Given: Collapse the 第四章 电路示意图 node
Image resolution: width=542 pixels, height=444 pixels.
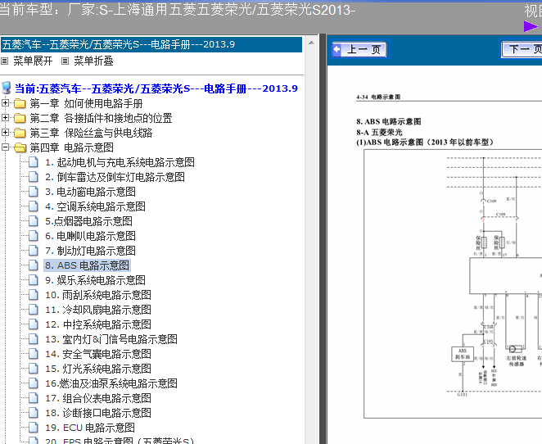Looking at the screenshot, I should [5, 147].
